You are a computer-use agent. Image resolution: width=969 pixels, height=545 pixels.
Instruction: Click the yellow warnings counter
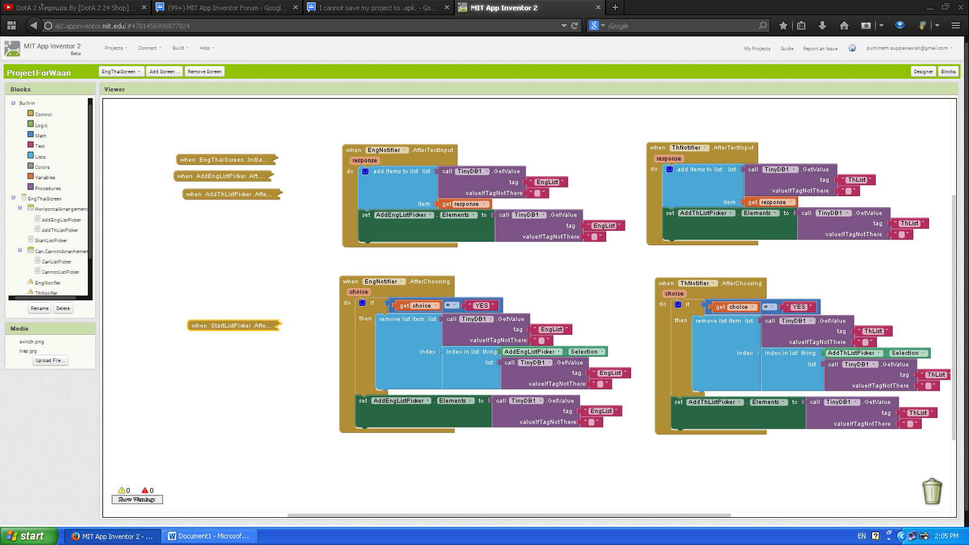[123, 490]
